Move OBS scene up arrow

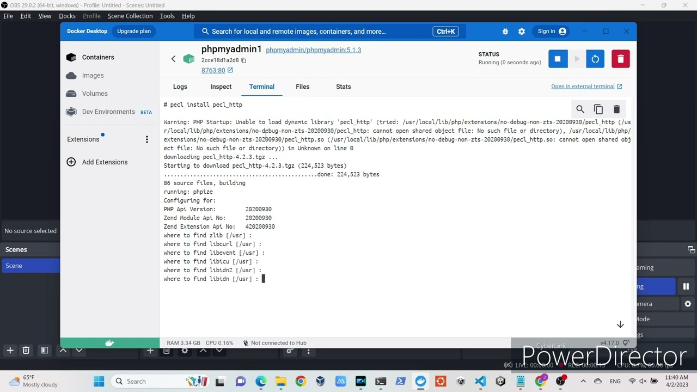pos(63,351)
